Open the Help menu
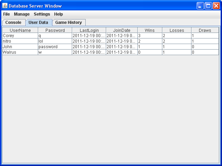Viewport: 222px width, 166px height. tap(59, 14)
